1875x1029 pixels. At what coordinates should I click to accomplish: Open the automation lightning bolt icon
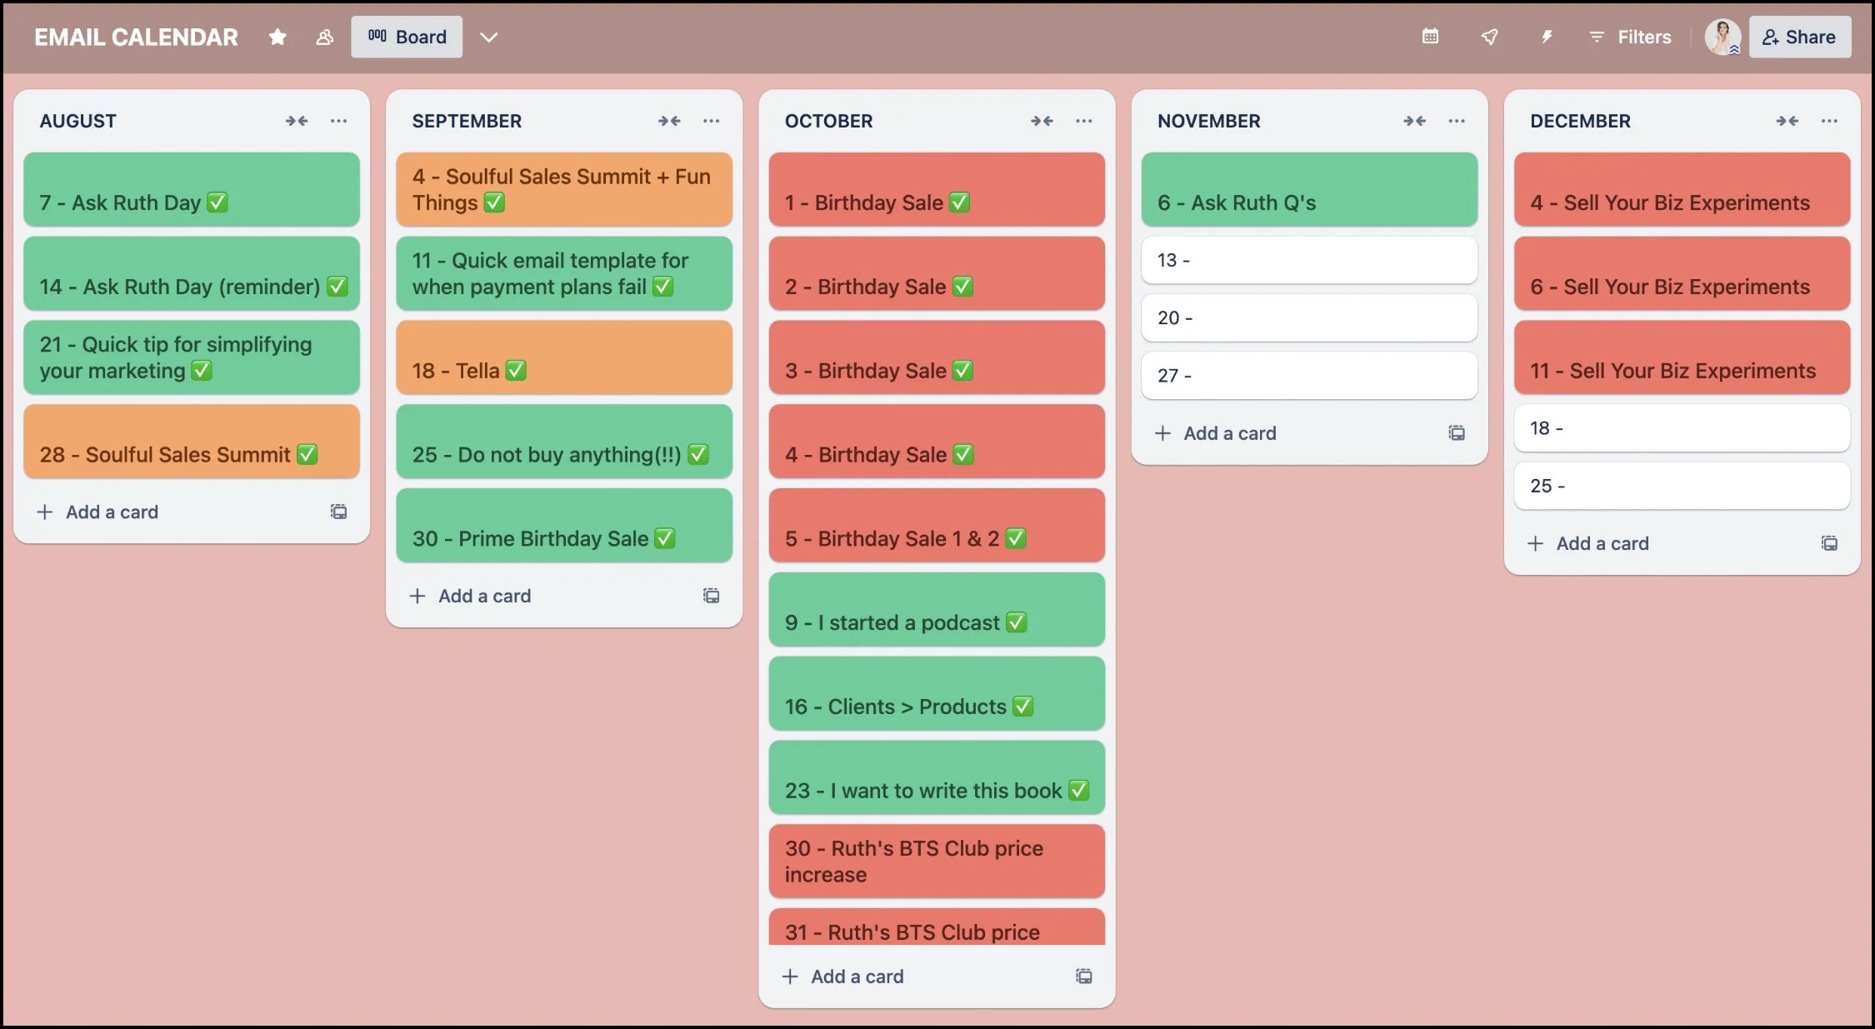(x=1547, y=37)
